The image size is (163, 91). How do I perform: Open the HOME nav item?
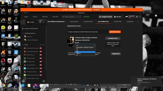point(26,17)
